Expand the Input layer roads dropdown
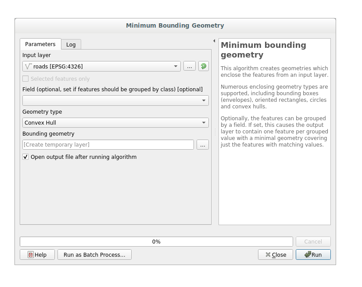 tap(101, 66)
